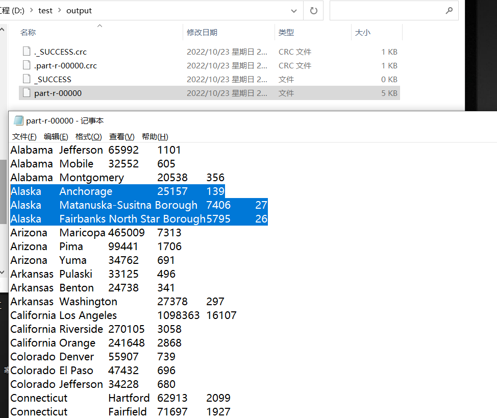
Task: Click the word Yuma in Notepad
Action: (x=72, y=260)
